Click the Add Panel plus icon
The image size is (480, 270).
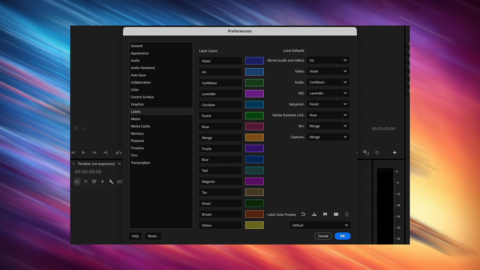pos(394,153)
